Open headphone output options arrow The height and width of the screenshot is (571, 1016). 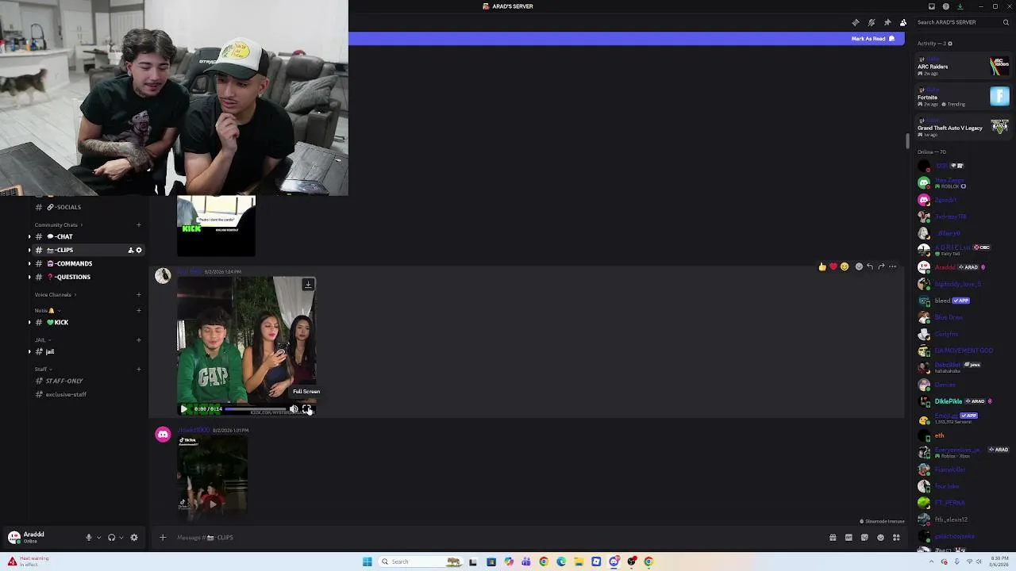point(121,537)
